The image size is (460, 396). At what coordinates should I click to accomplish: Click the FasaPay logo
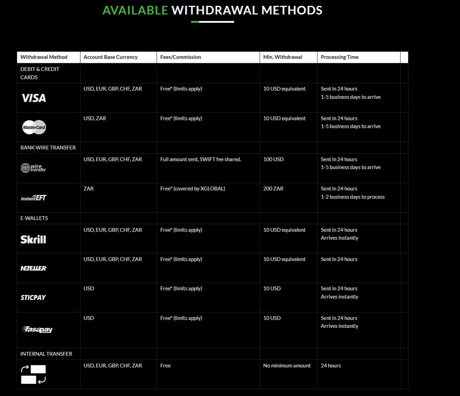pyautogui.click(x=37, y=330)
